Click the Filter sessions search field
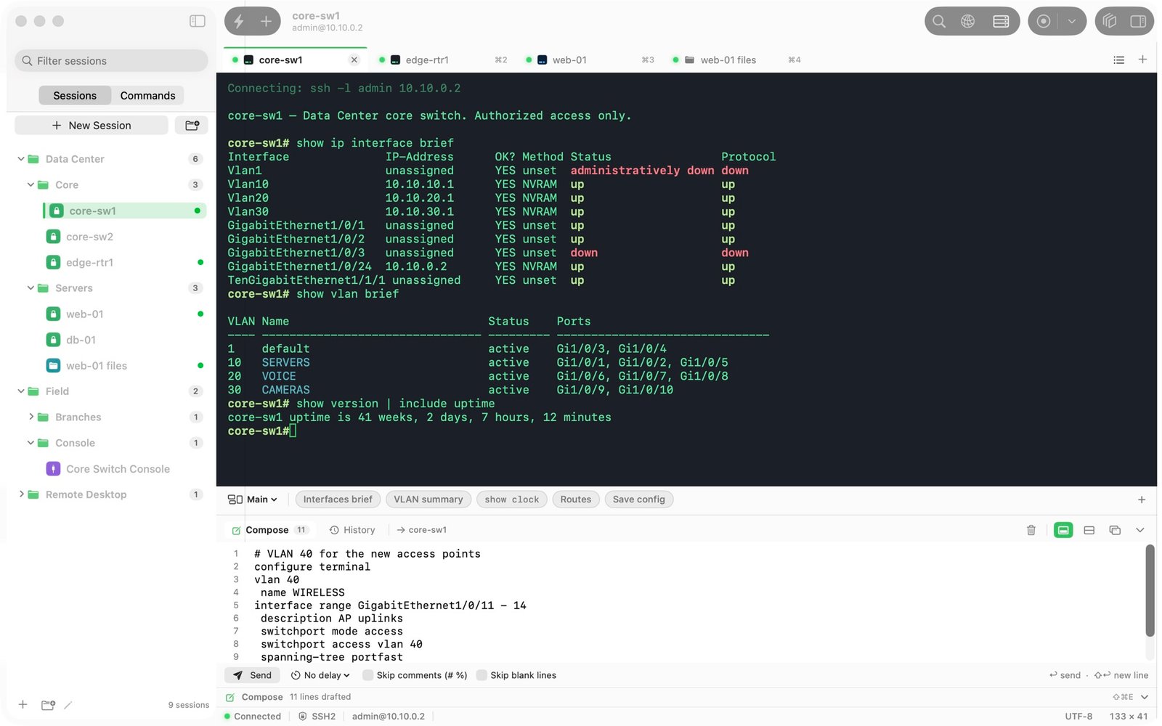 [x=111, y=61]
